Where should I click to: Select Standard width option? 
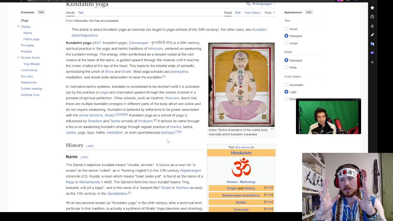point(286,60)
